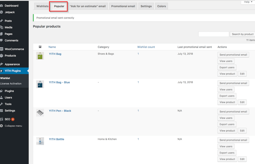Focus the product search field
The width and height of the screenshot is (255, 164).
tap(213, 34)
